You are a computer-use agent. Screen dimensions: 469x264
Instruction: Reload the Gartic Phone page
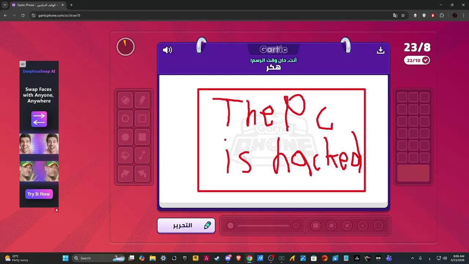click(23, 15)
